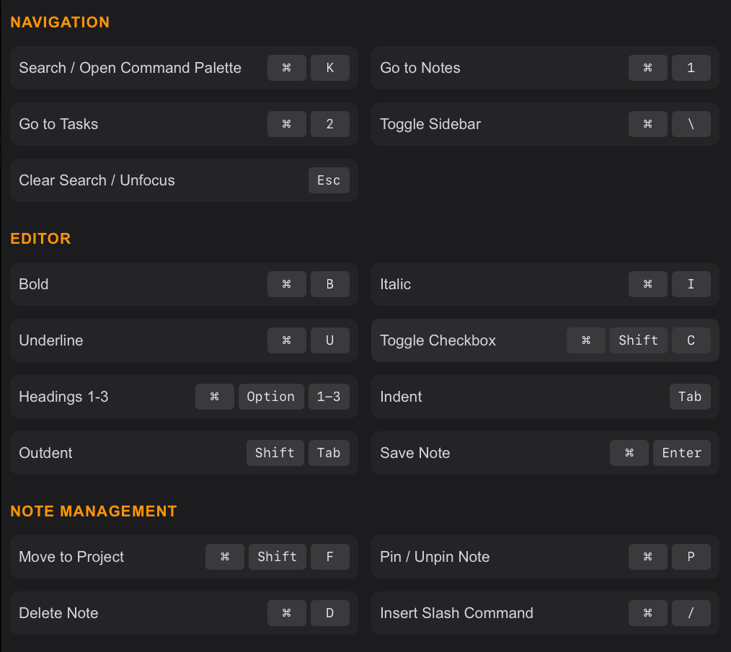Screen dimensions: 731x652
Task: Click the ⌘ symbol in Save Note row
Action: coord(629,453)
